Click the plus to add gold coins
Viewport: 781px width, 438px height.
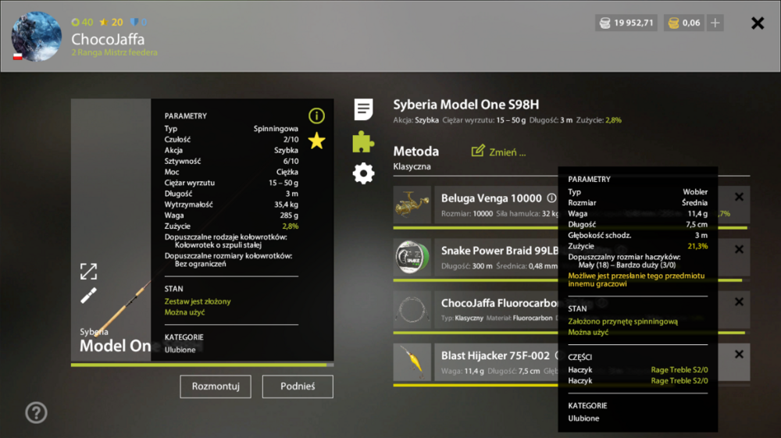pyautogui.click(x=715, y=23)
